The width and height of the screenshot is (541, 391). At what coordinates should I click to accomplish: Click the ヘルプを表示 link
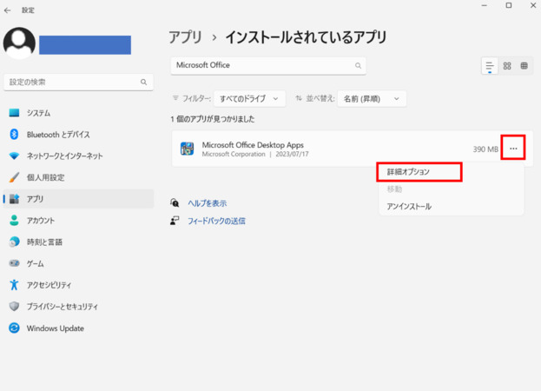(207, 203)
